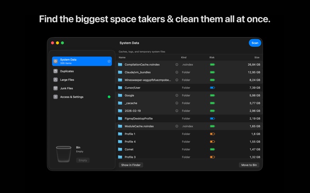Screen dimensions: 310x193
Task: Click folder icon of Profile 1 row
Action: tap(120, 134)
